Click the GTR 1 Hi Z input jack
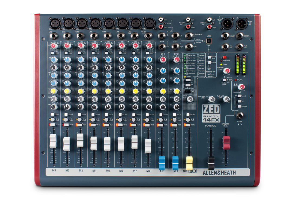Screen dimensions: 295x206 (135, 36)
